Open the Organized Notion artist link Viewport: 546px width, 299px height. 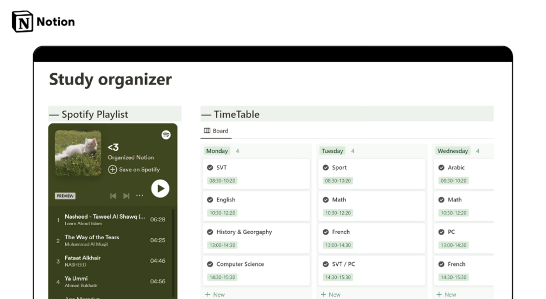(130, 157)
